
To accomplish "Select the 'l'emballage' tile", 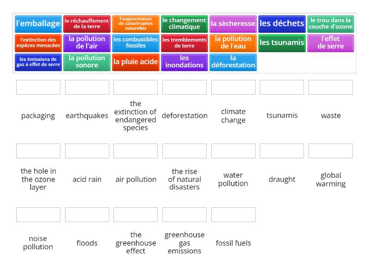I will 38,24.
